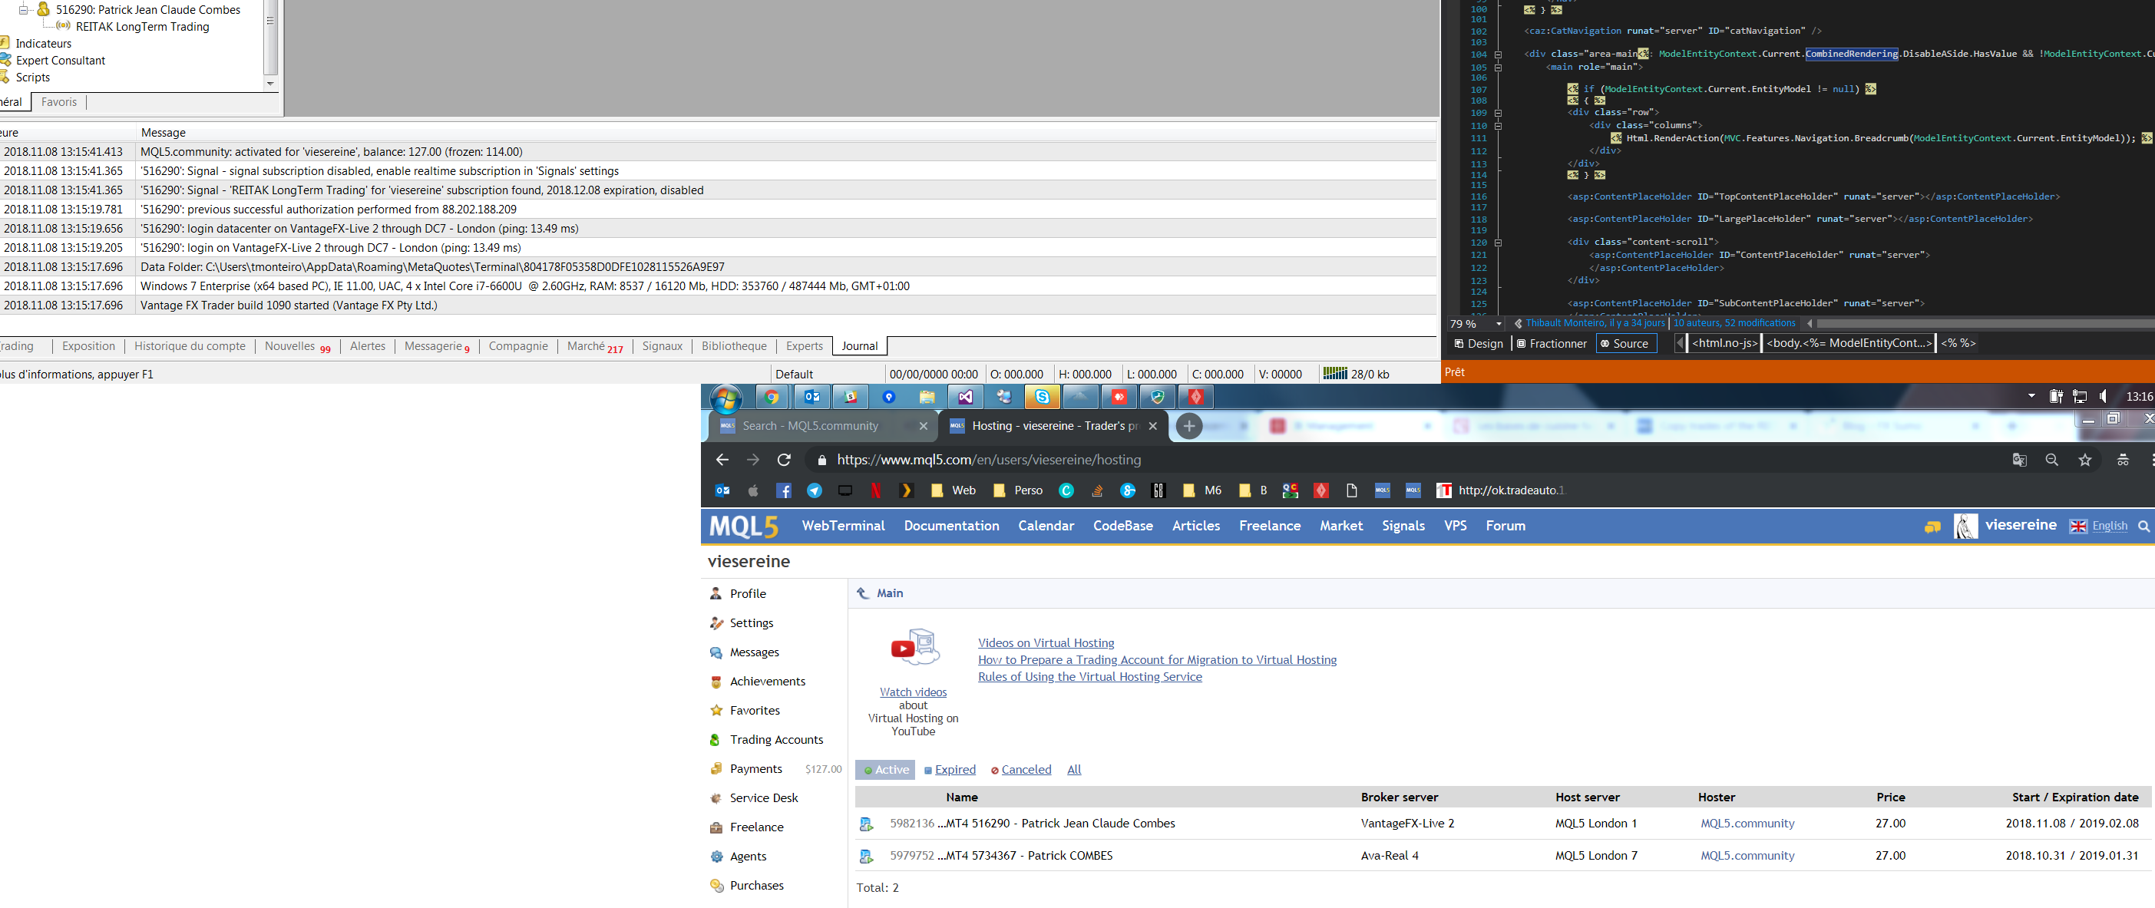Open Historique du compte tab

(190, 346)
